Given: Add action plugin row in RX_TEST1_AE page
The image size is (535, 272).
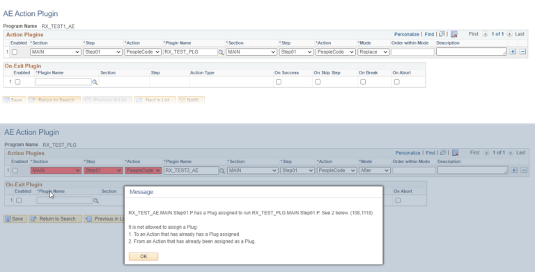Looking at the screenshot, I should coord(513,51).
